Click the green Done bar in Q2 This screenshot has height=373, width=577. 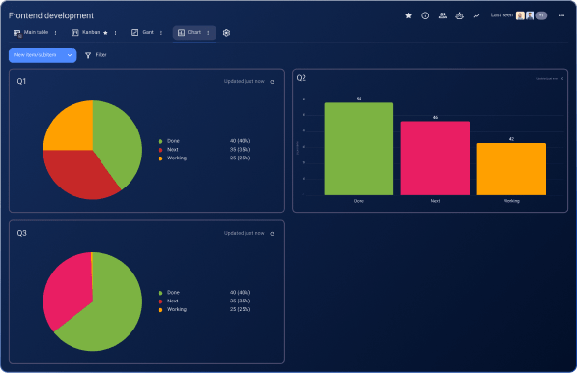[359, 149]
